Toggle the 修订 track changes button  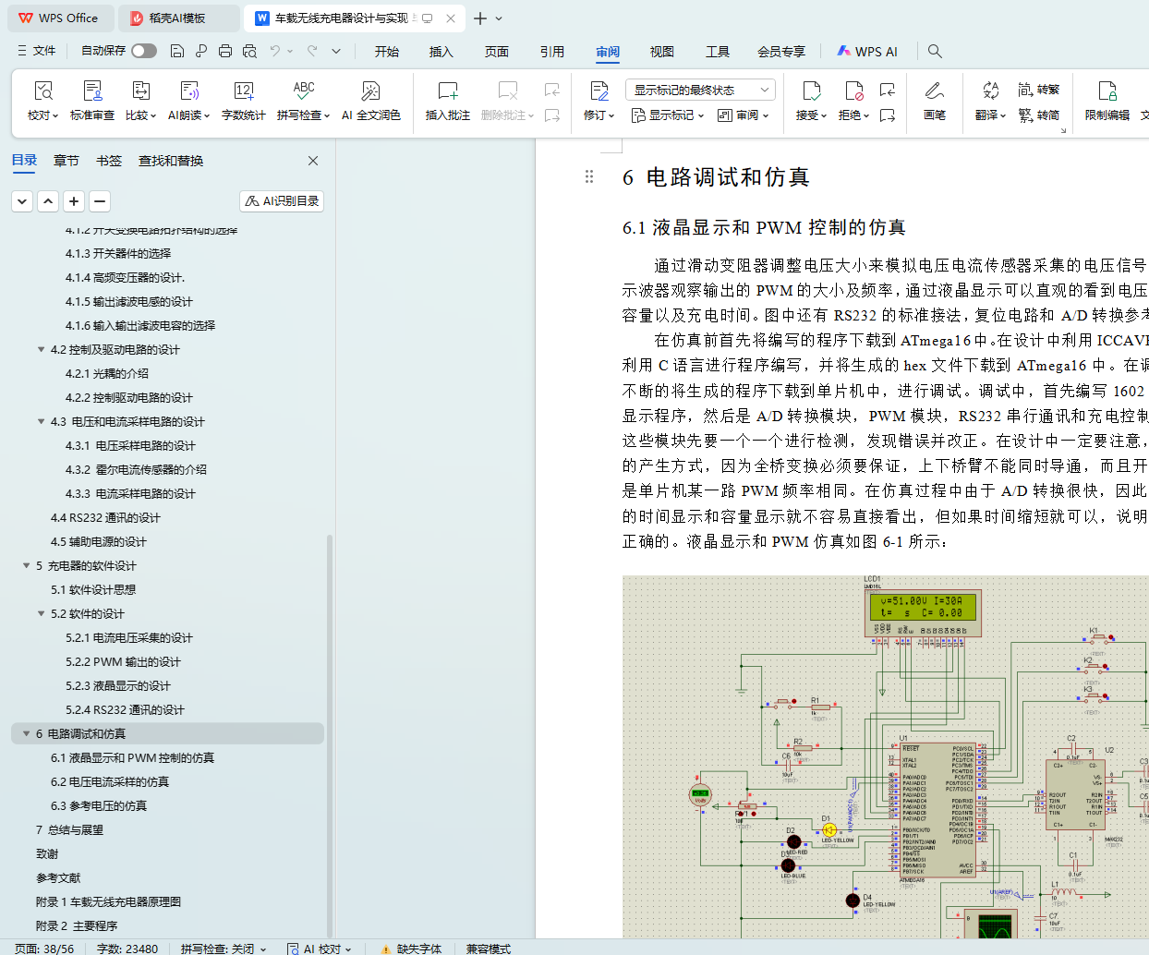point(599,91)
